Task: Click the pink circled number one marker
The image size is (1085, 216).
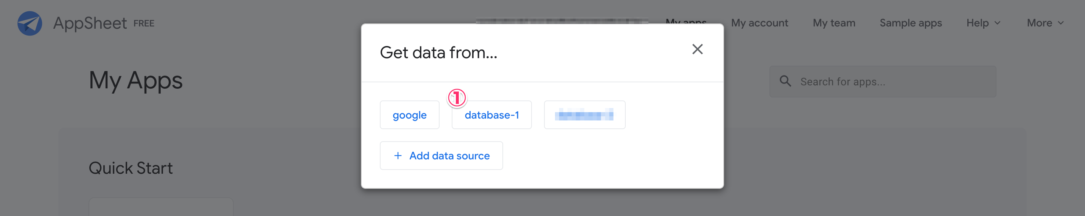Action: (x=457, y=98)
